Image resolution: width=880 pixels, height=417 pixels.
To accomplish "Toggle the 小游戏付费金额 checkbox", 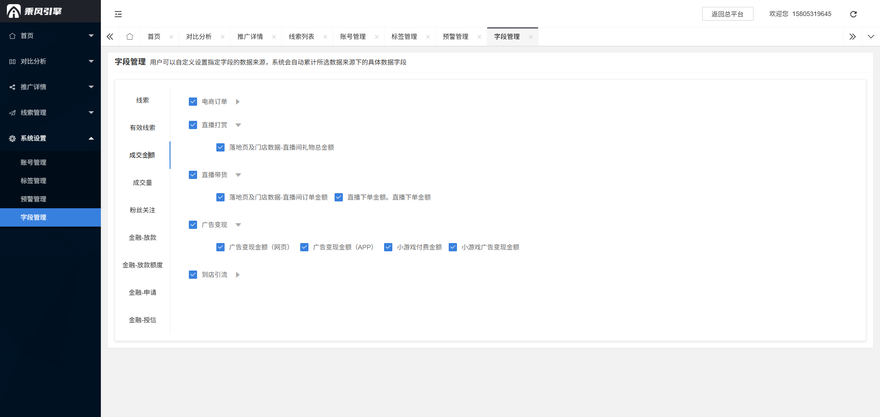I will pyautogui.click(x=388, y=247).
